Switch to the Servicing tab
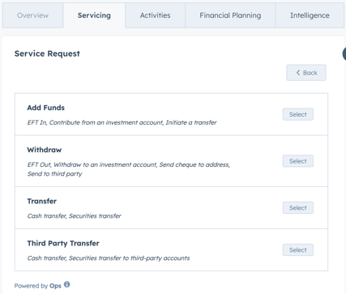This screenshot has width=346, height=294. 94,15
